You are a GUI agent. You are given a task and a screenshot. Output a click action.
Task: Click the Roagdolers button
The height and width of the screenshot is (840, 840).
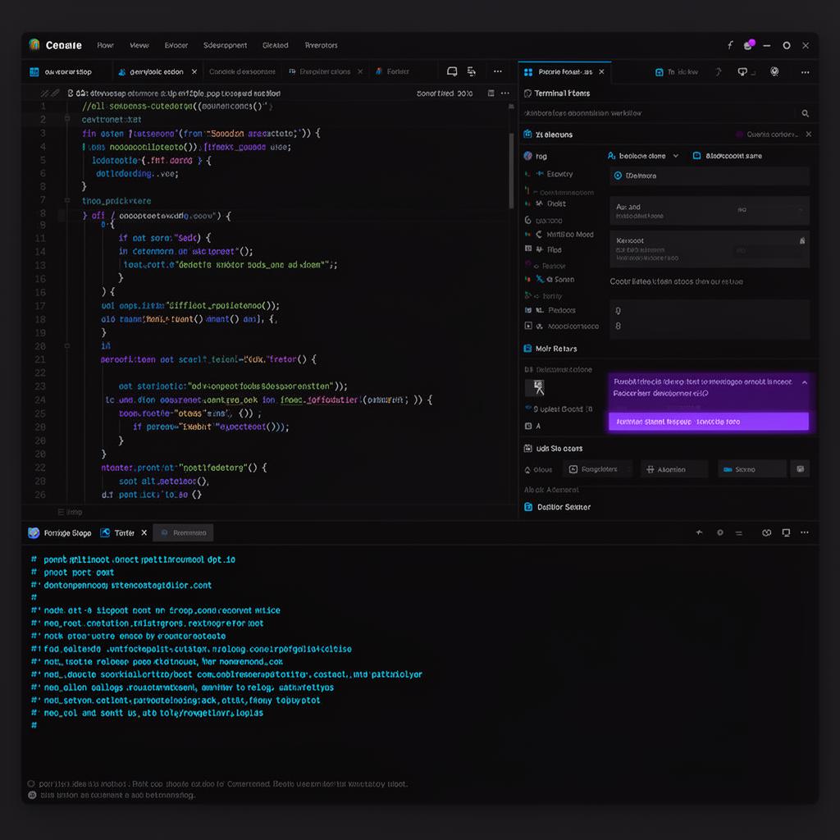[x=597, y=469]
